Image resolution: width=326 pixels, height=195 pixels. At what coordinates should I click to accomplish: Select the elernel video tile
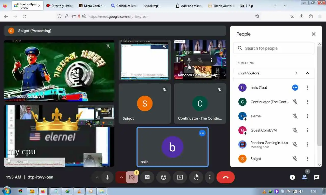tap(59, 136)
